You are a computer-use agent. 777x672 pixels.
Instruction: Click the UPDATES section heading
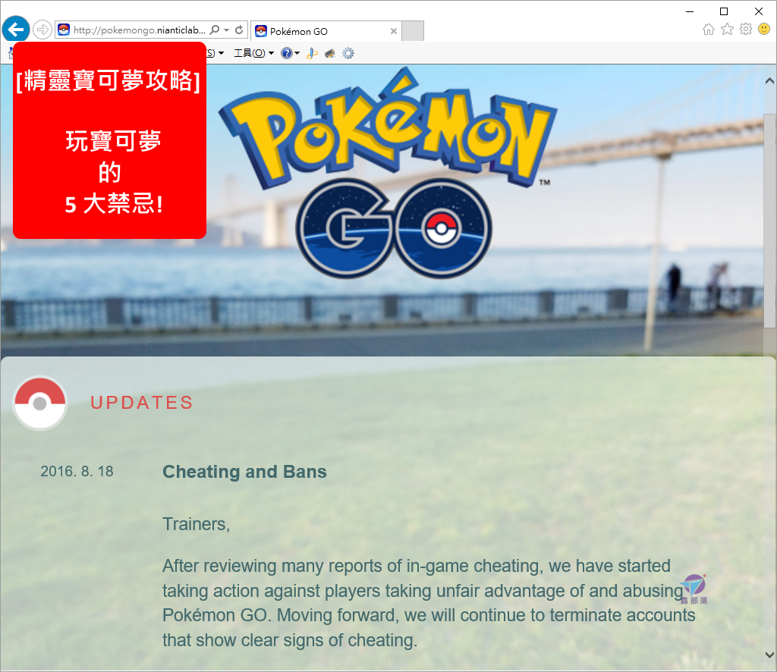point(142,403)
